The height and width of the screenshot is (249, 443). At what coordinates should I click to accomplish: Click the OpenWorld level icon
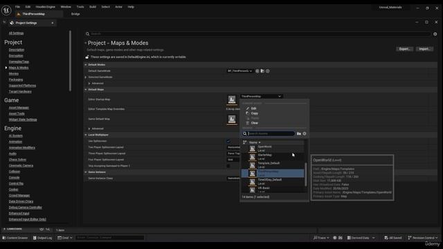tap(252, 149)
